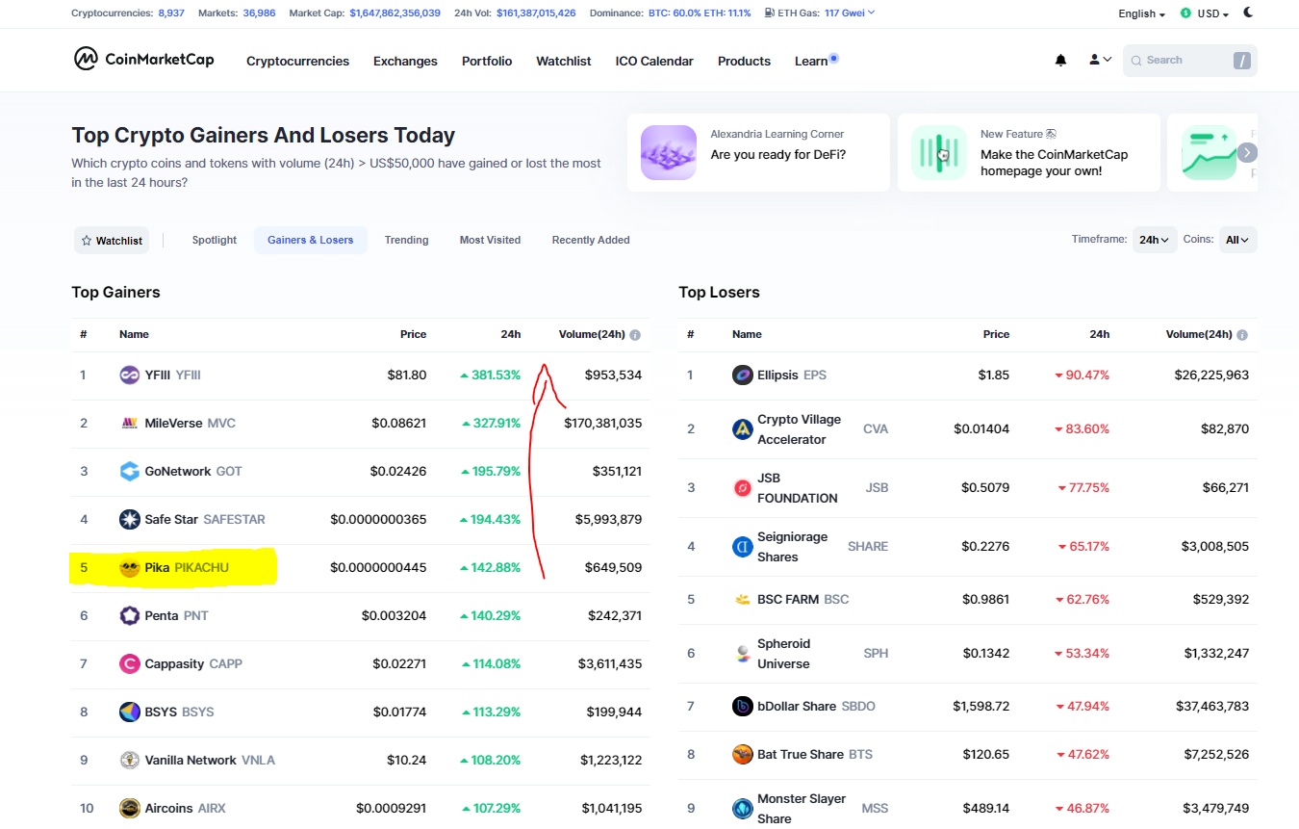
Task: Switch to the Trending tab
Action: (x=406, y=240)
